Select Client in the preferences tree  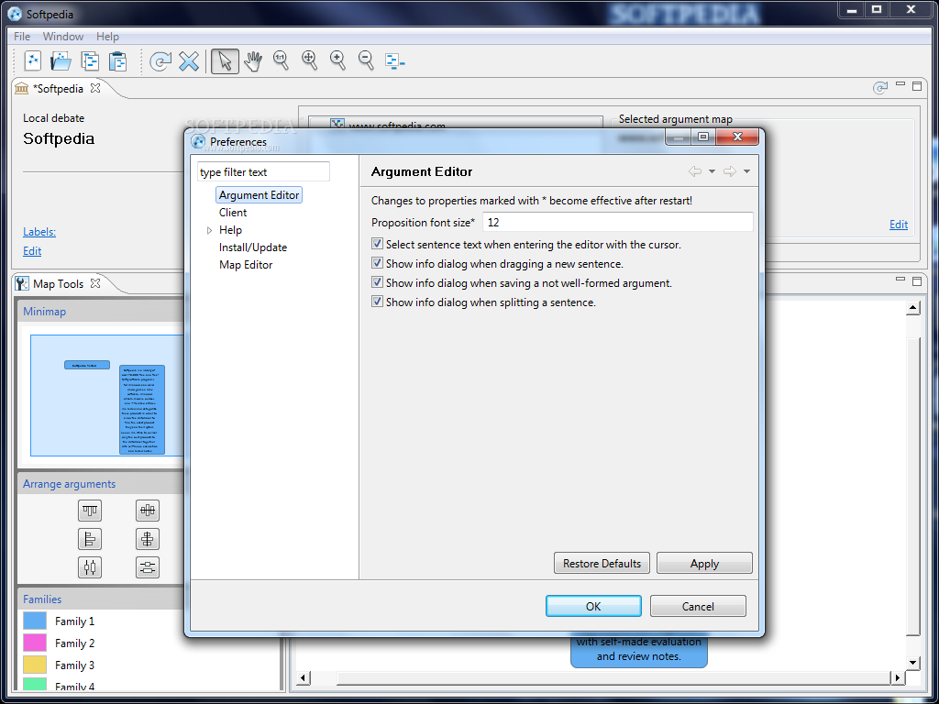point(233,213)
